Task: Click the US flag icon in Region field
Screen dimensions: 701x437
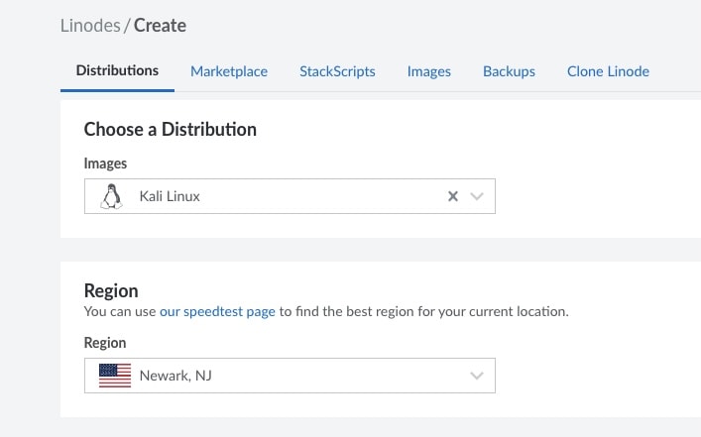Action: (115, 376)
